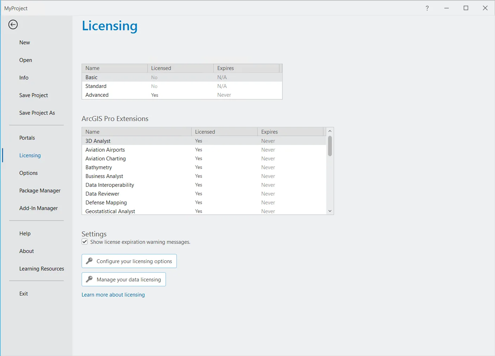This screenshot has width=495, height=356.
Task: Select Portals in the sidebar
Action: pyautogui.click(x=27, y=138)
